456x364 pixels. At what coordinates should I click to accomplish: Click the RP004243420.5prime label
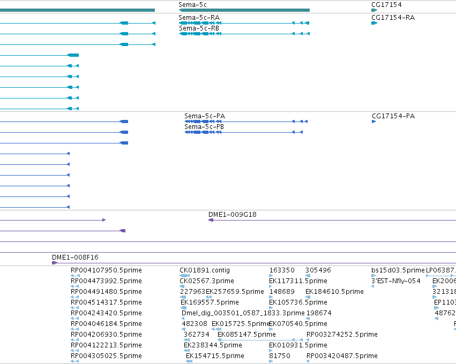click(106, 313)
